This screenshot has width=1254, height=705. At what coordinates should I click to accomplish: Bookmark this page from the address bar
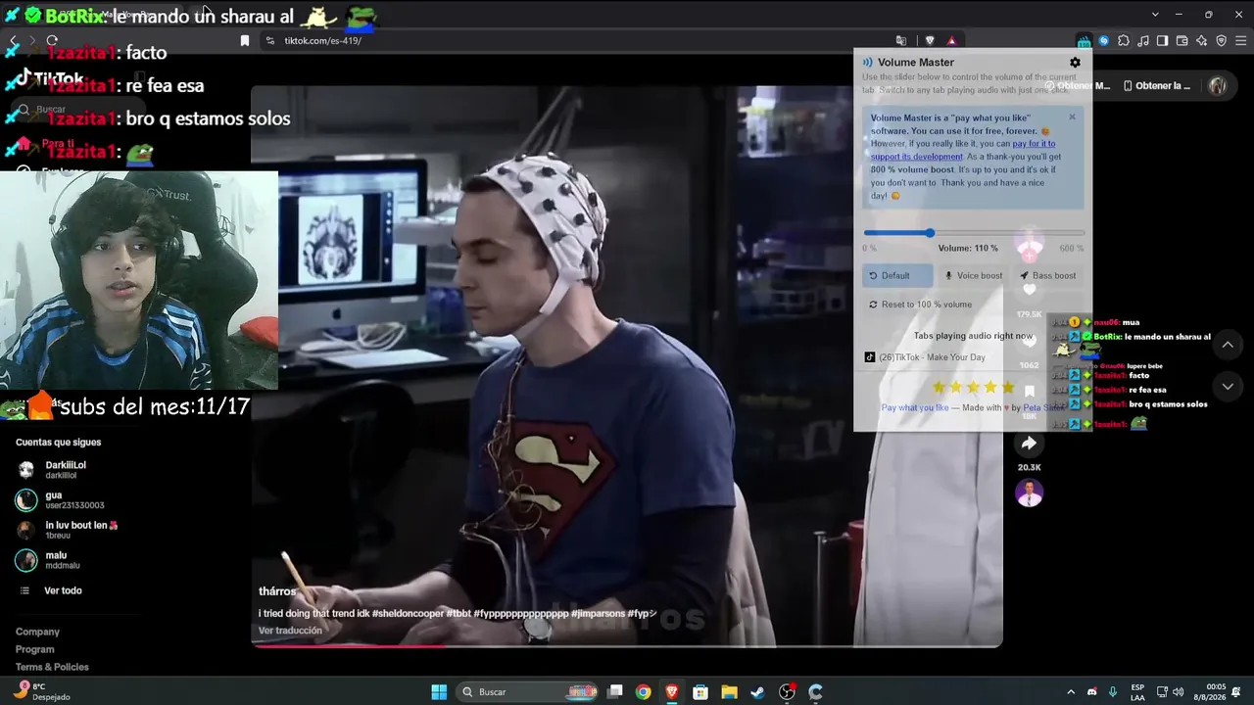(245, 41)
